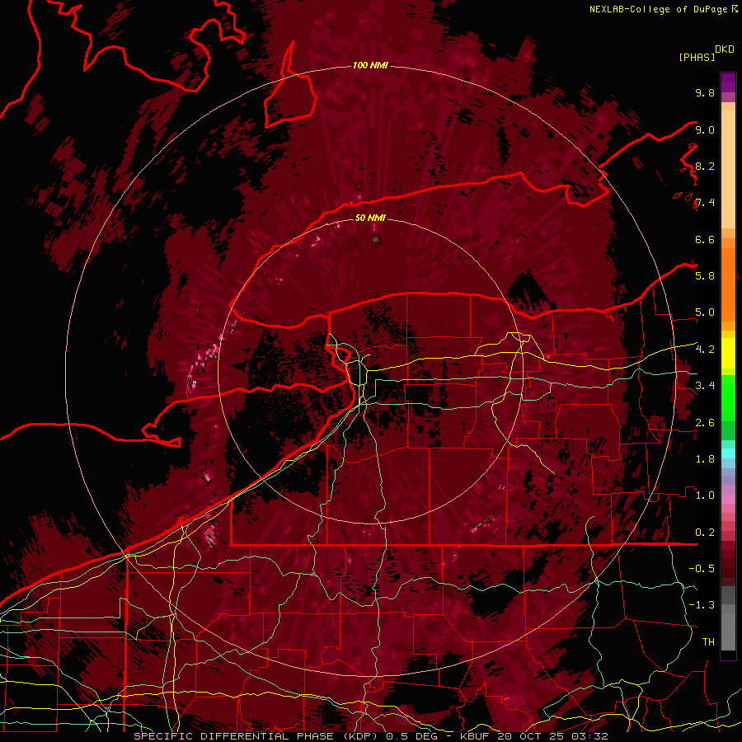The image size is (742, 742).
Task: Click the 0.2 scale value
Action: (x=705, y=533)
